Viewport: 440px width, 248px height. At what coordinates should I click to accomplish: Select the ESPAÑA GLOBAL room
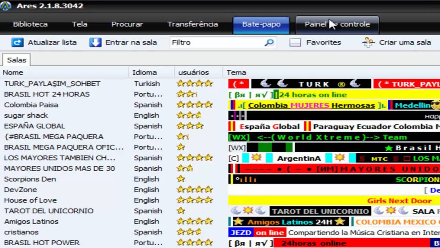(34, 126)
